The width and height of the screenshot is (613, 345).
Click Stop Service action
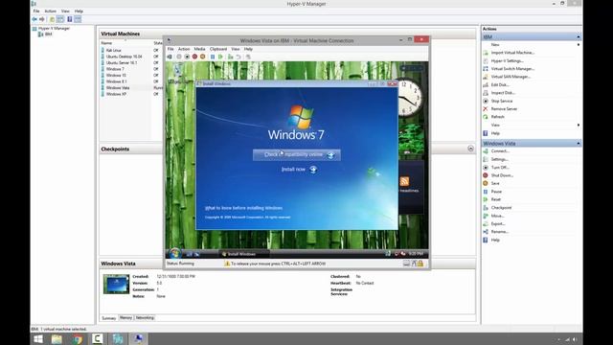(502, 101)
